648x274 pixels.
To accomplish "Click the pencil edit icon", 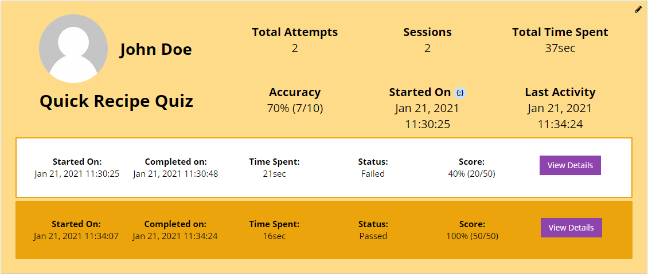I will point(638,10).
